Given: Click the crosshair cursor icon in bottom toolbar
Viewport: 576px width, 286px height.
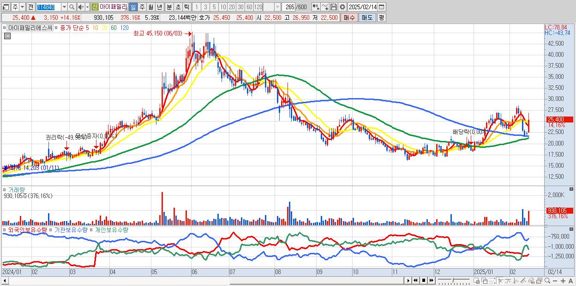Looking at the screenshot, I should (x=500, y=280).
